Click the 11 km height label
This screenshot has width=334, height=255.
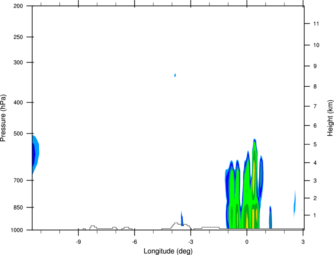pos(316,24)
